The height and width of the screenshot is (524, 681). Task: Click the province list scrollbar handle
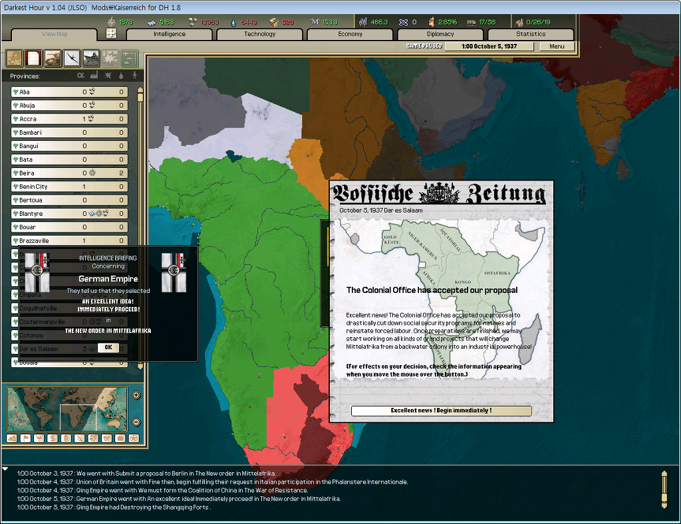[140, 97]
